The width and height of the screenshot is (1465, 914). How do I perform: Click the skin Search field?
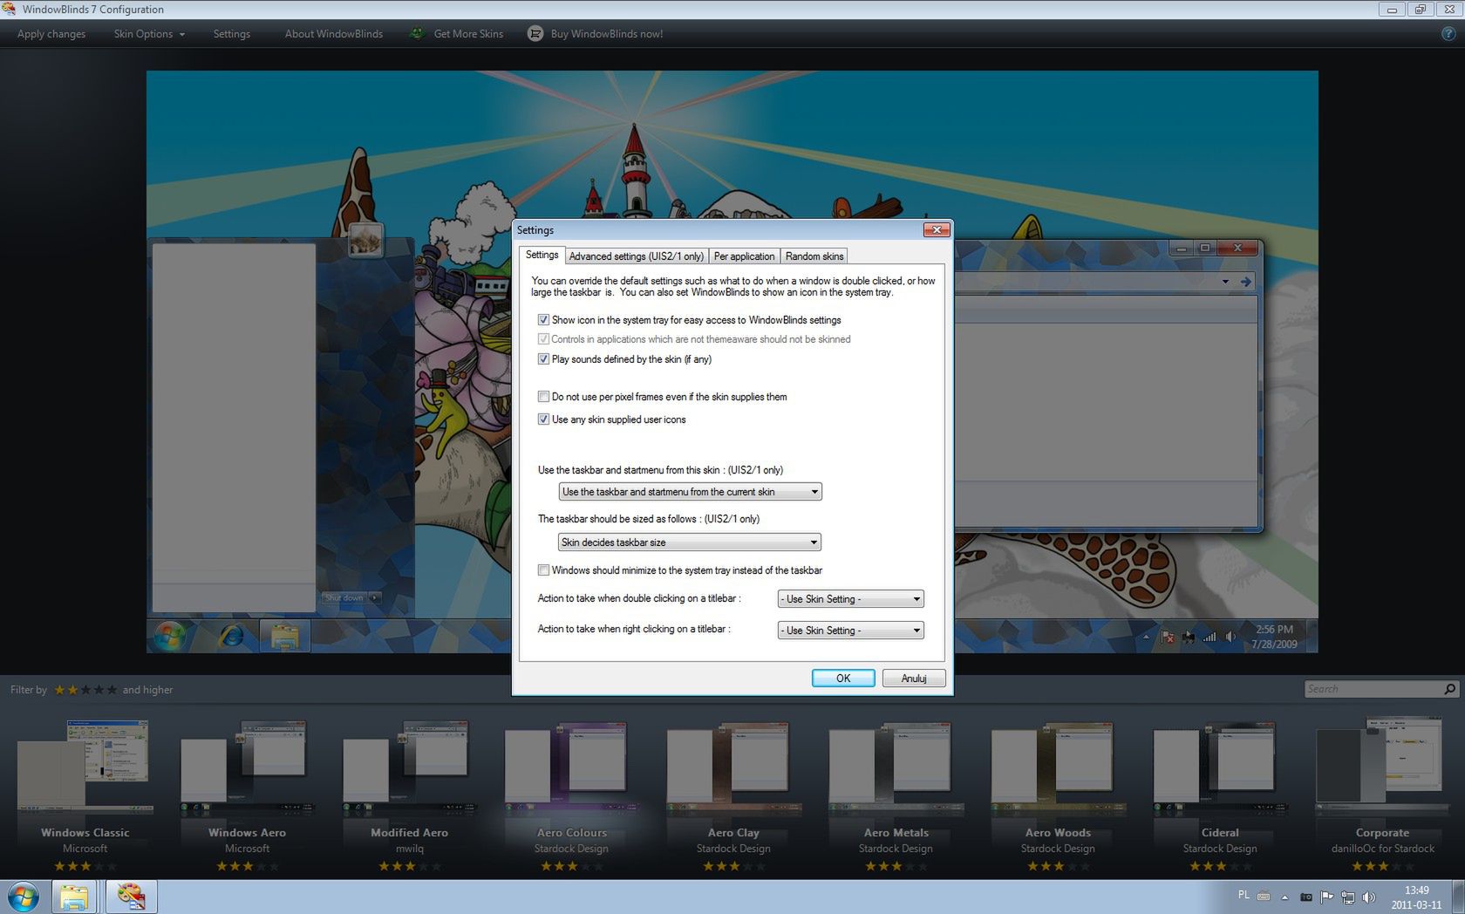point(1373,689)
